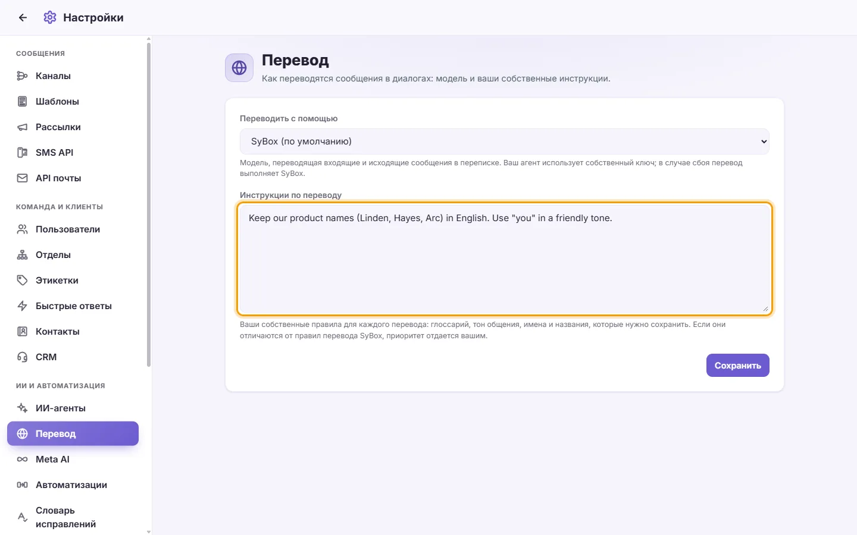Click the CRM headset icon

(x=23, y=357)
